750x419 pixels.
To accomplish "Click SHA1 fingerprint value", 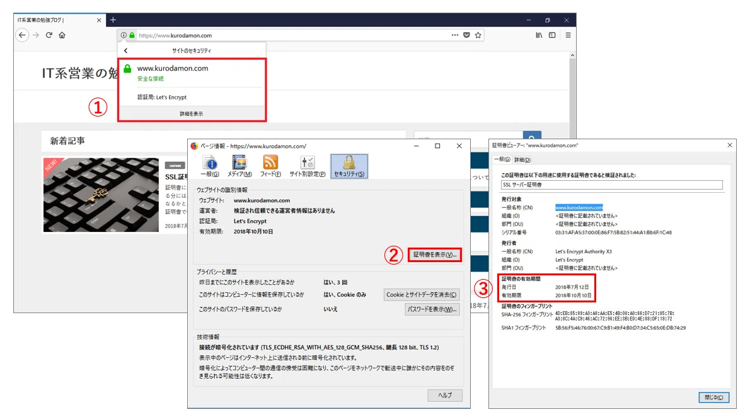I will tap(620, 328).
